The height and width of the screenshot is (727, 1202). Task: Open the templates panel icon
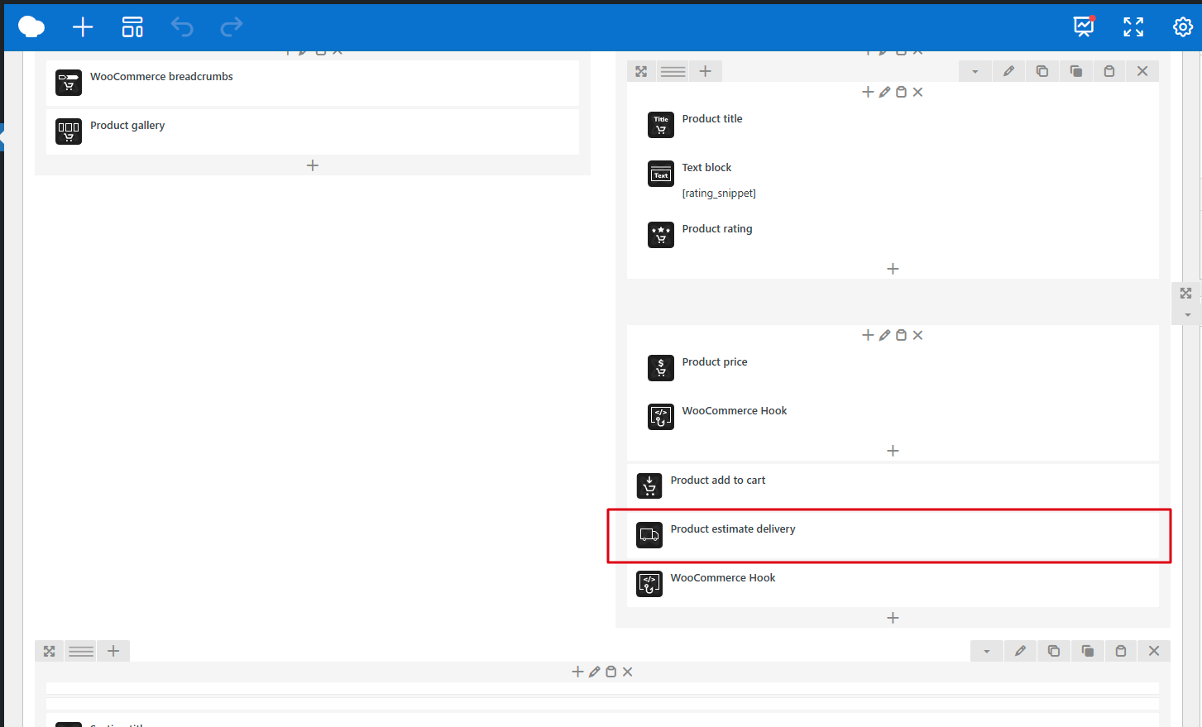(x=132, y=27)
